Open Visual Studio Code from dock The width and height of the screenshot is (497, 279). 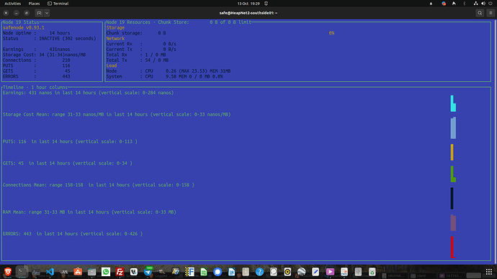(50, 272)
